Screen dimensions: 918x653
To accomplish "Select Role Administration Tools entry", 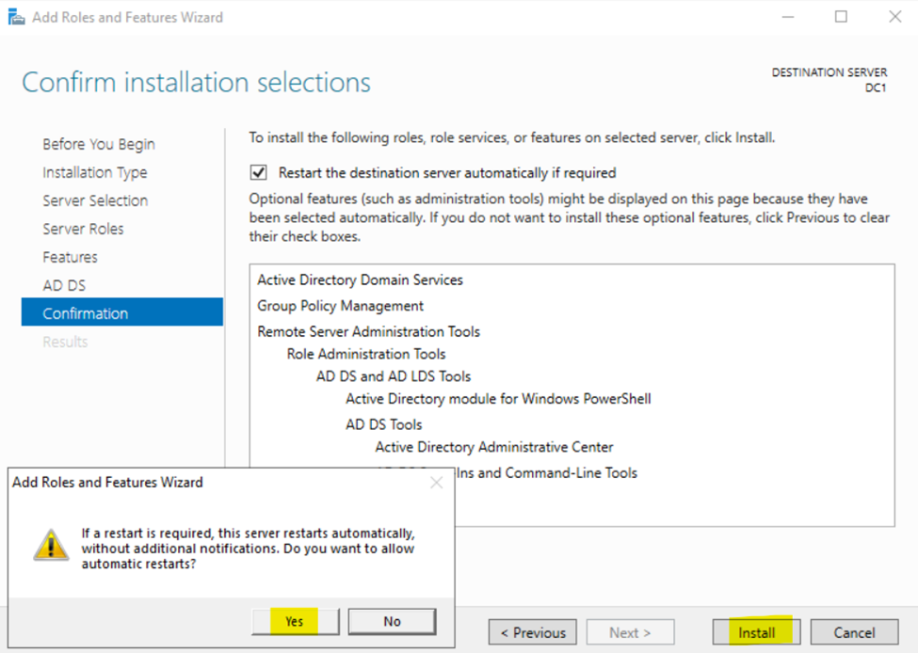I will pyautogui.click(x=366, y=354).
